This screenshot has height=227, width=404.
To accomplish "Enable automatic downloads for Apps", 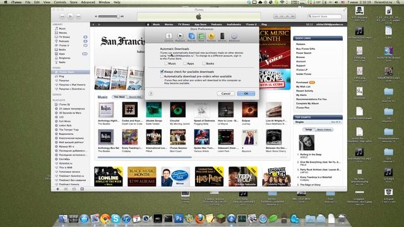I will point(185,63).
